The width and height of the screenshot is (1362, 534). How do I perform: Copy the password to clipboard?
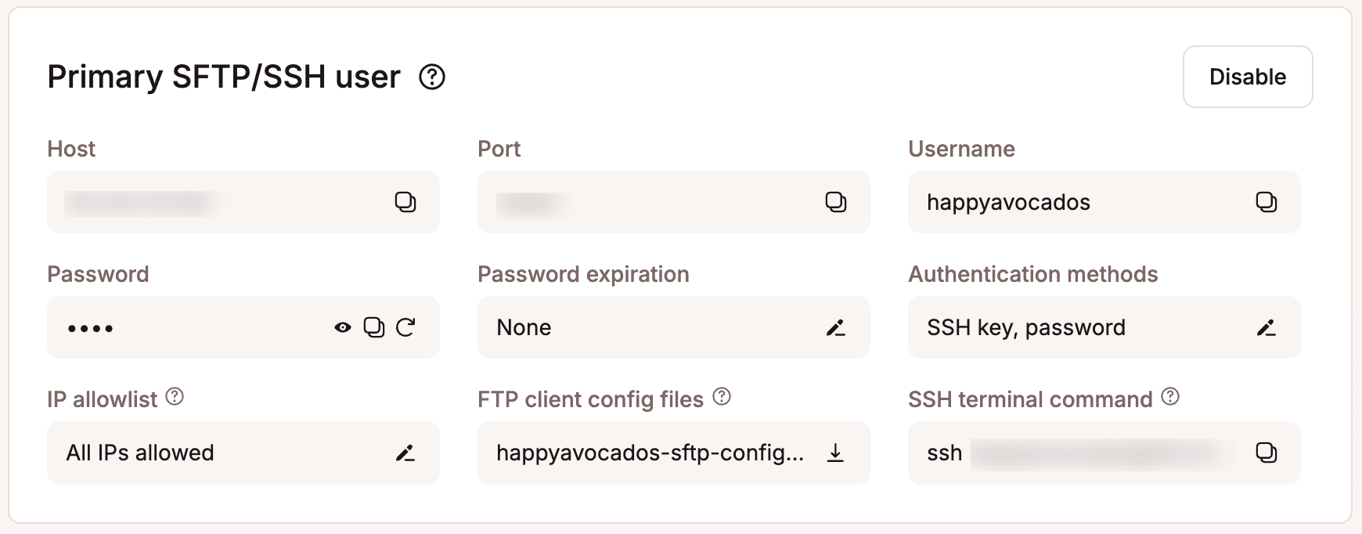[373, 327]
